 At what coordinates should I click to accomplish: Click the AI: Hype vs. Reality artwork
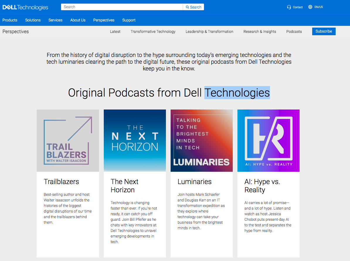tap(269, 141)
